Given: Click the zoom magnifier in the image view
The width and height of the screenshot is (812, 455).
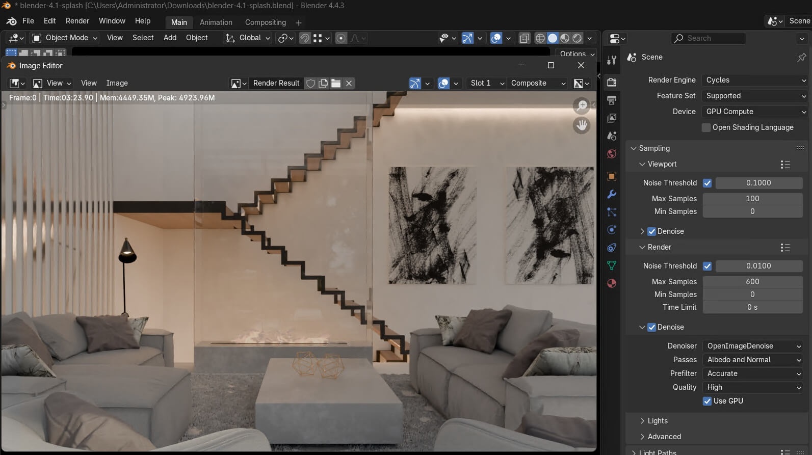Looking at the screenshot, I should coord(582,105).
